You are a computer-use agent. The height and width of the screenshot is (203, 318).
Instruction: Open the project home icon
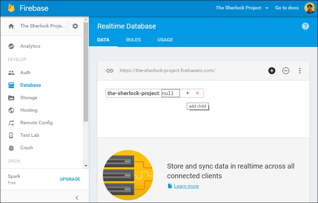11,26
